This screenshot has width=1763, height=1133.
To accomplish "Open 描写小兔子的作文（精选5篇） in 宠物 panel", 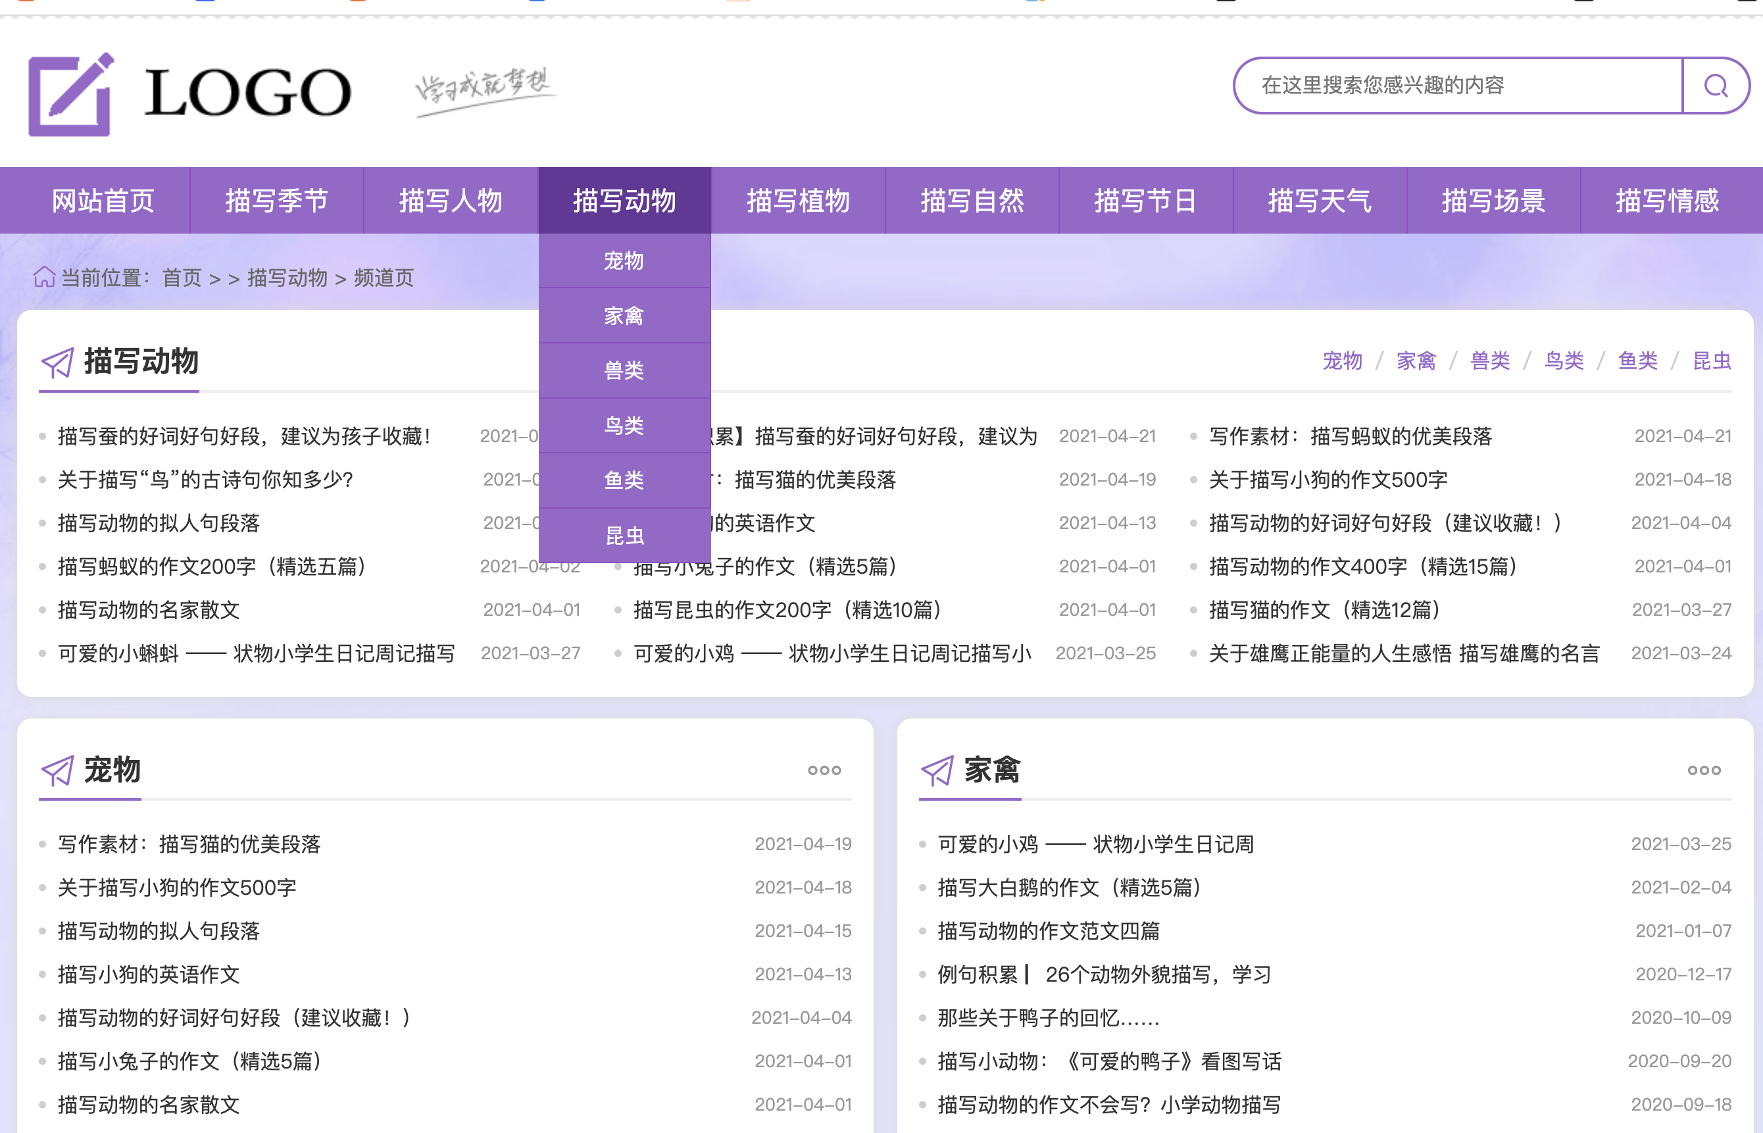I will 189,1061.
